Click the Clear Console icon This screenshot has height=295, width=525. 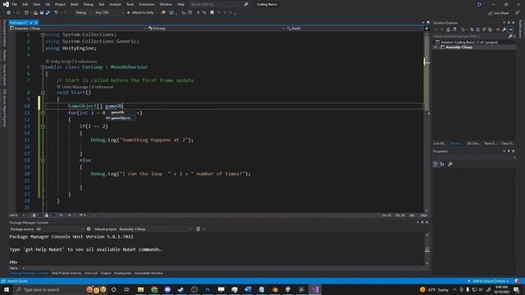(199, 229)
